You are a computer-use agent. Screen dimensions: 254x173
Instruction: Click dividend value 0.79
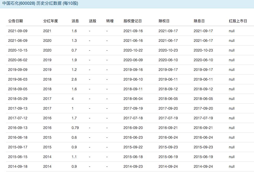[x=75, y=128]
